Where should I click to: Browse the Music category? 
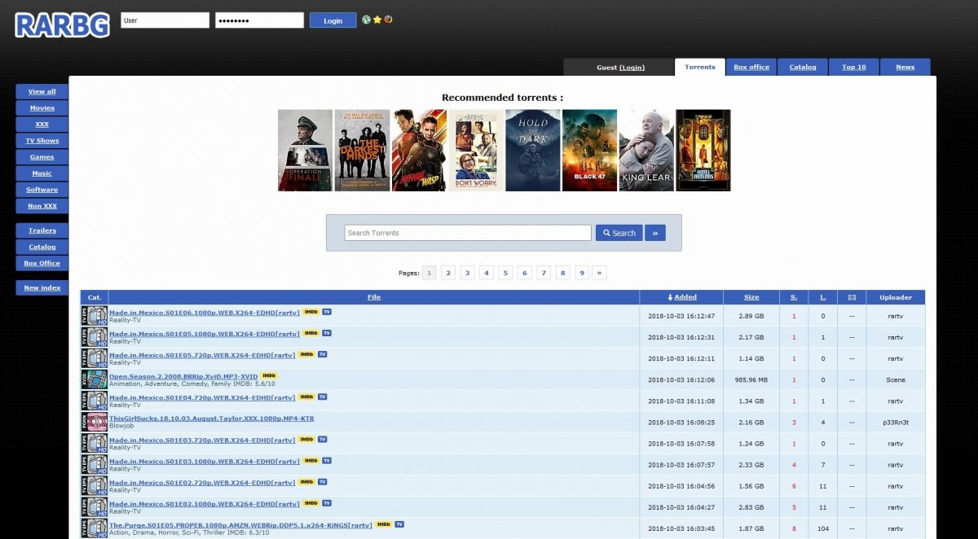(x=42, y=173)
